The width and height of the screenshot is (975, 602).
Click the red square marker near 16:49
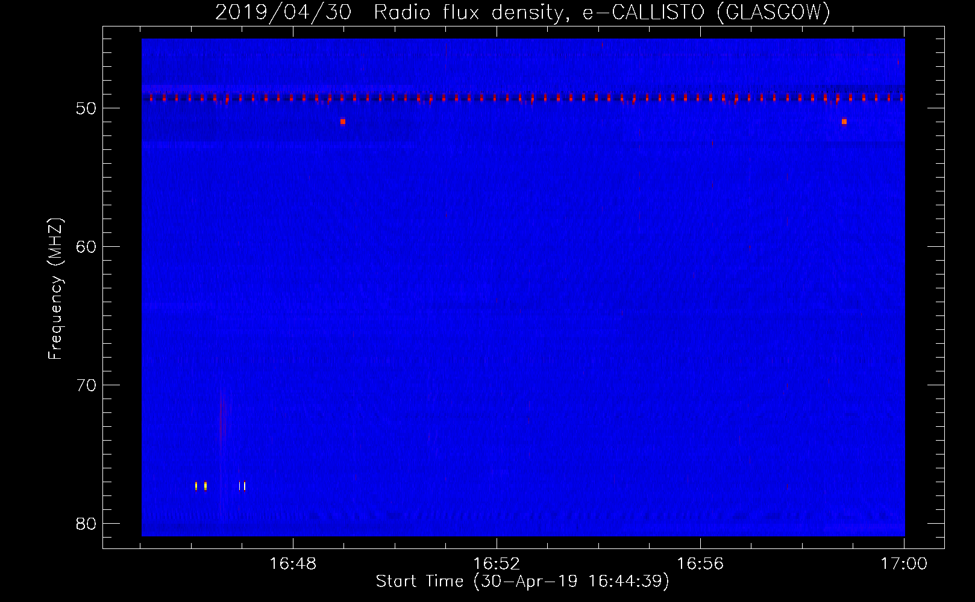pos(343,122)
